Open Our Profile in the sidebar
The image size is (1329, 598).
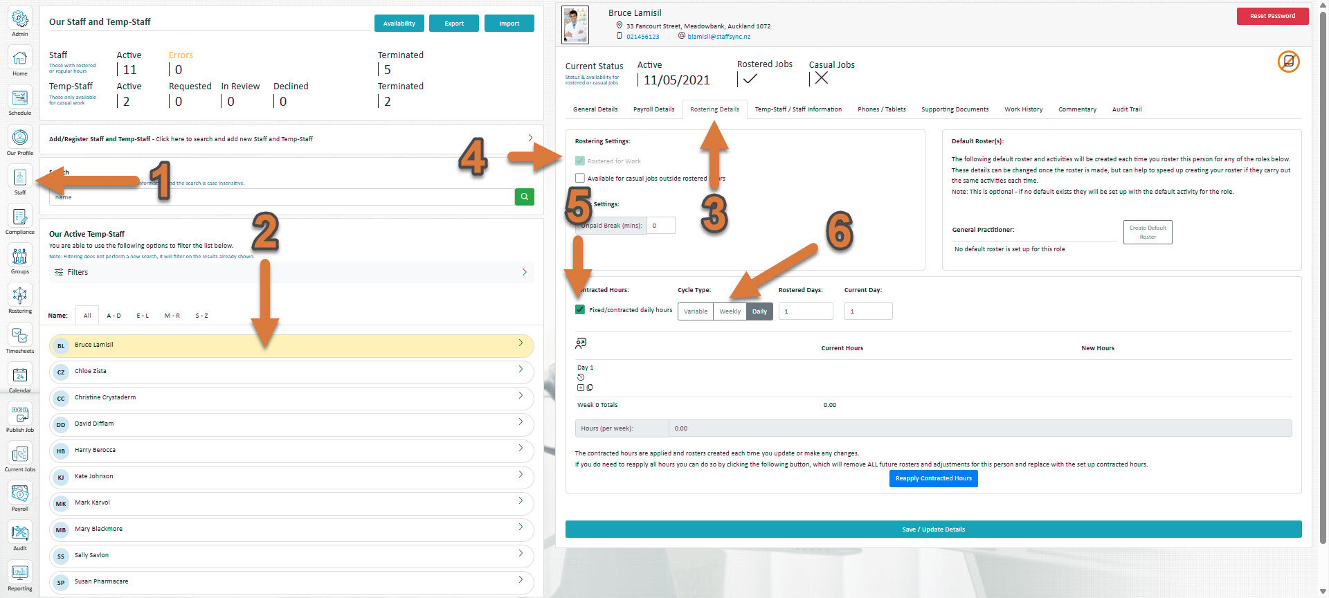click(x=20, y=137)
